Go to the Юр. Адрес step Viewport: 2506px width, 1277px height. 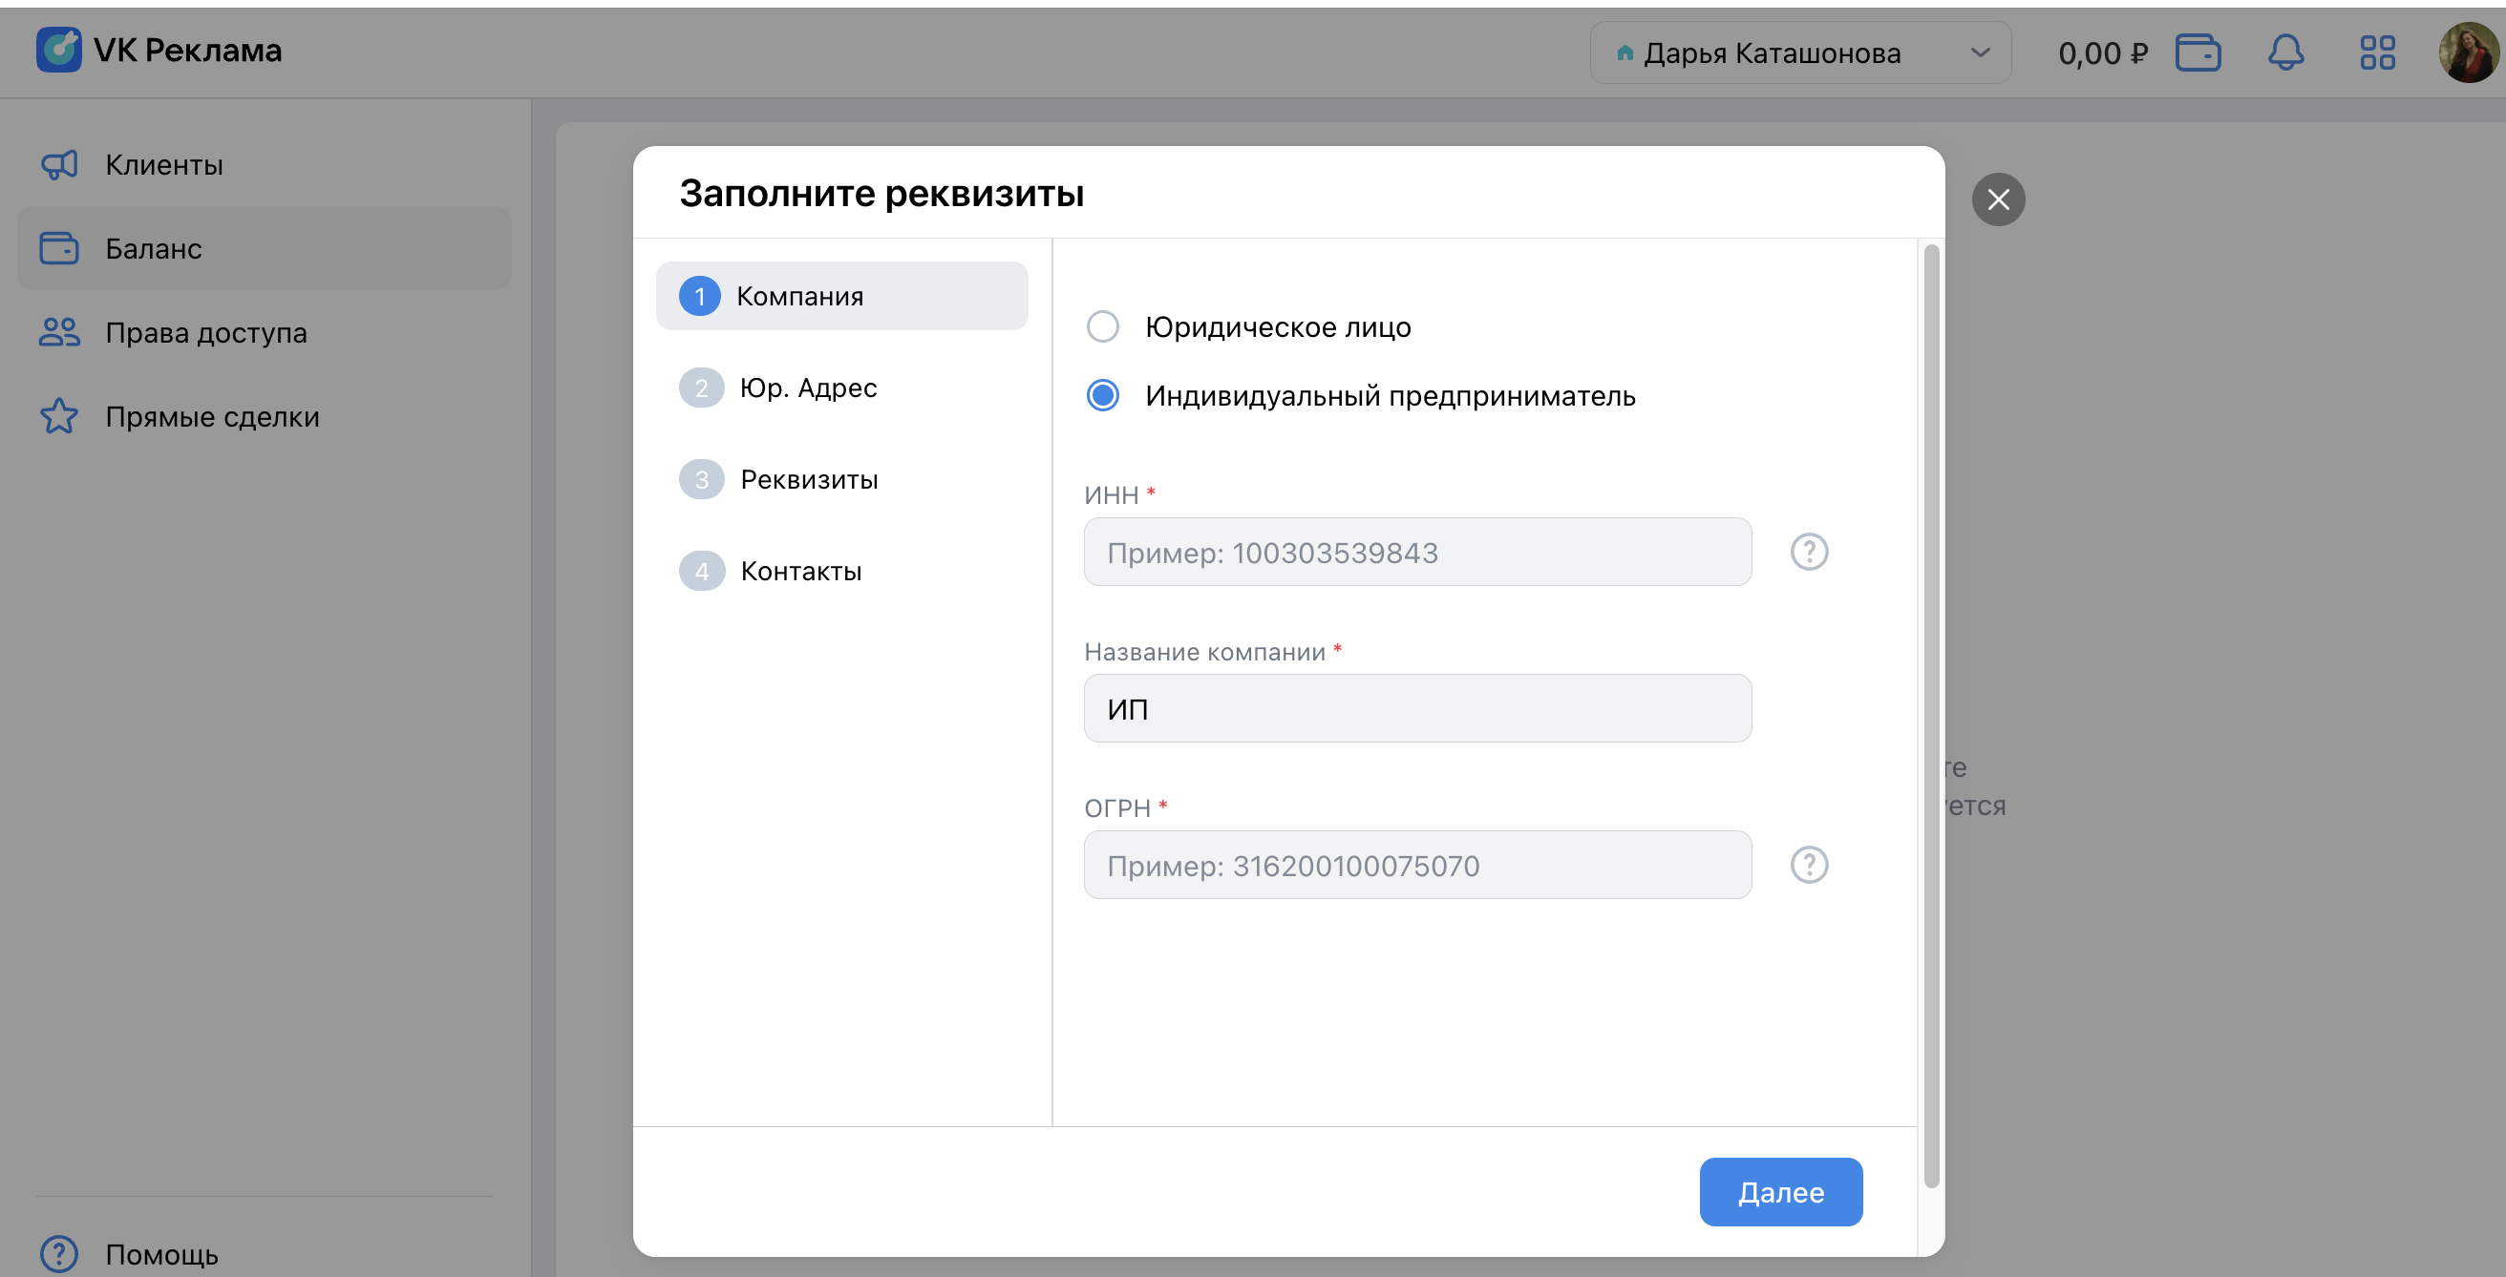pos(841,387)
